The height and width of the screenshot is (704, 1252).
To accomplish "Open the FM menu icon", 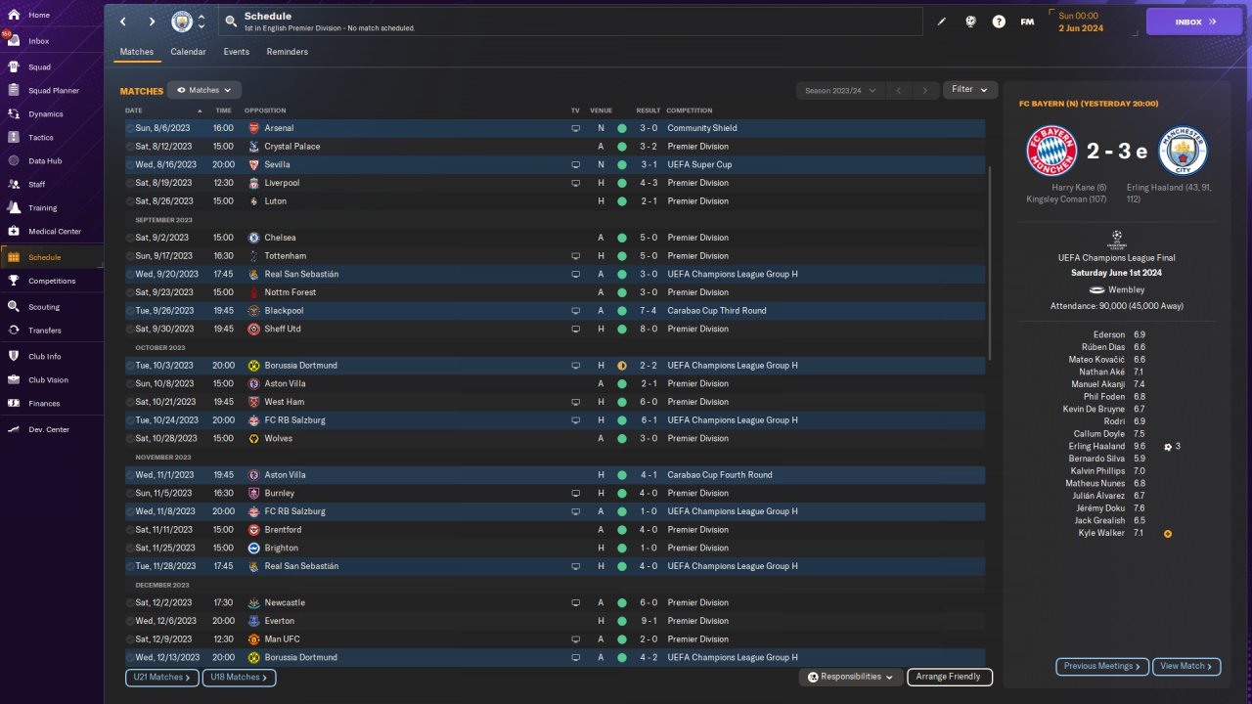I will click(1027, 22).
